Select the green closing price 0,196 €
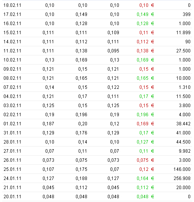Viewport: 194px width, 202px height. click(145, 115)
